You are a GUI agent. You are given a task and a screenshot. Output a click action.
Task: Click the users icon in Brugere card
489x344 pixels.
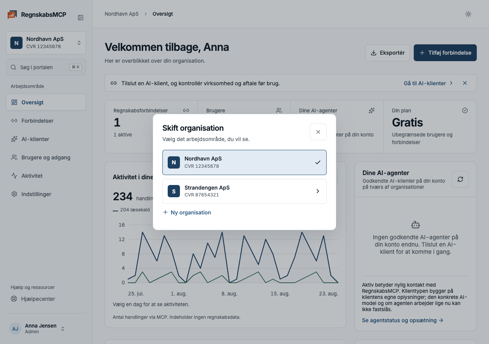pos(279,110)
